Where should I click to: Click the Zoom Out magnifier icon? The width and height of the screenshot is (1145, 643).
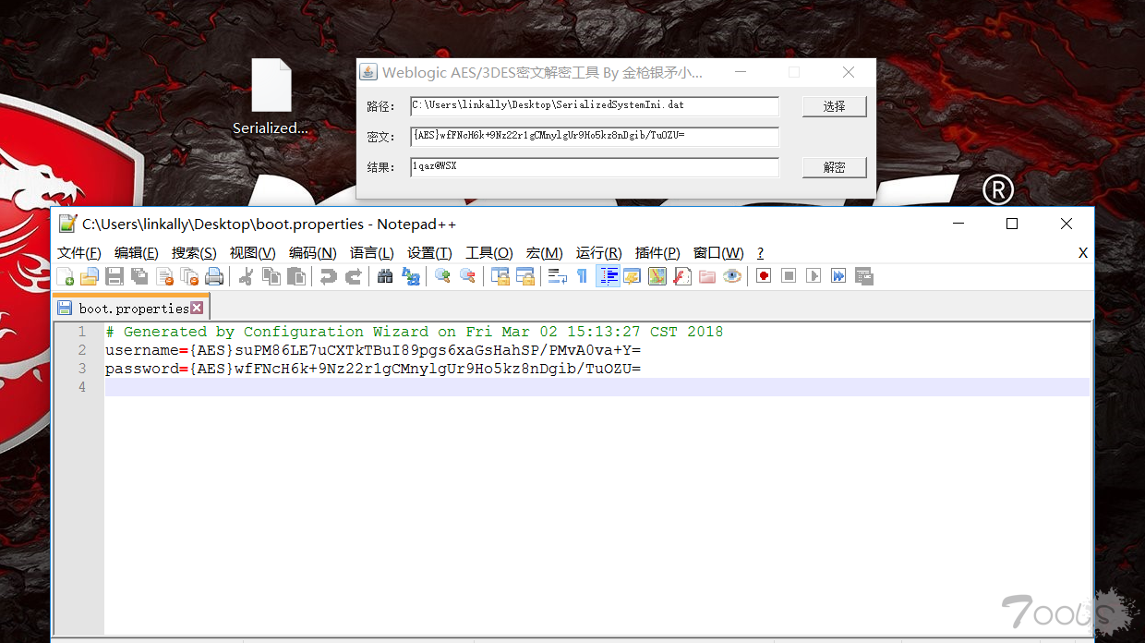tap(467, 276)
